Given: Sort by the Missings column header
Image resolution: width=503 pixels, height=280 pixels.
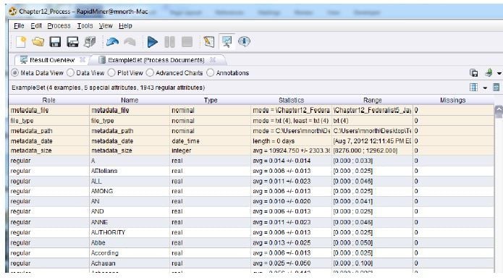Looking at the screenshot, I should 453,100.
